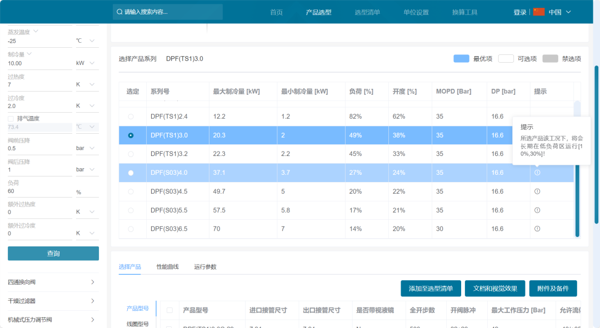Screen dimensions: 600x328
Task: Click the gray 禁选项 legend swatch
Action: coord(550,58)
